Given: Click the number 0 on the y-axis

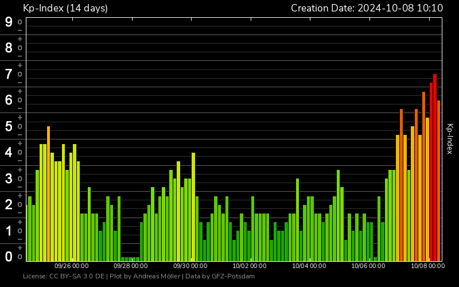Looking at the screenshot, I should point(9,257).
